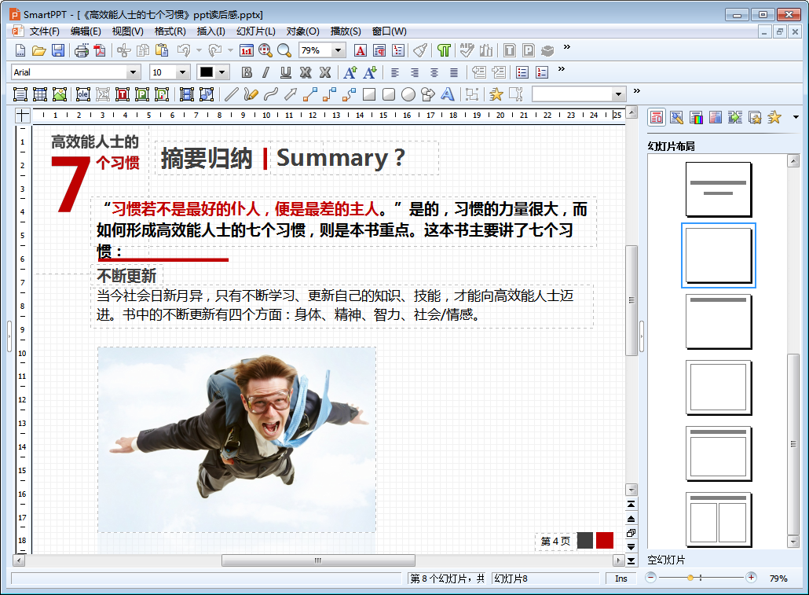Paste from clipboard using the paste icon

click(x=162, y=50)
